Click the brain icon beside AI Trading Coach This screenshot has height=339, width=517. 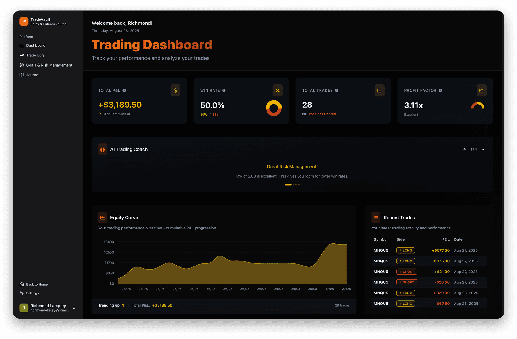point(102,149)
